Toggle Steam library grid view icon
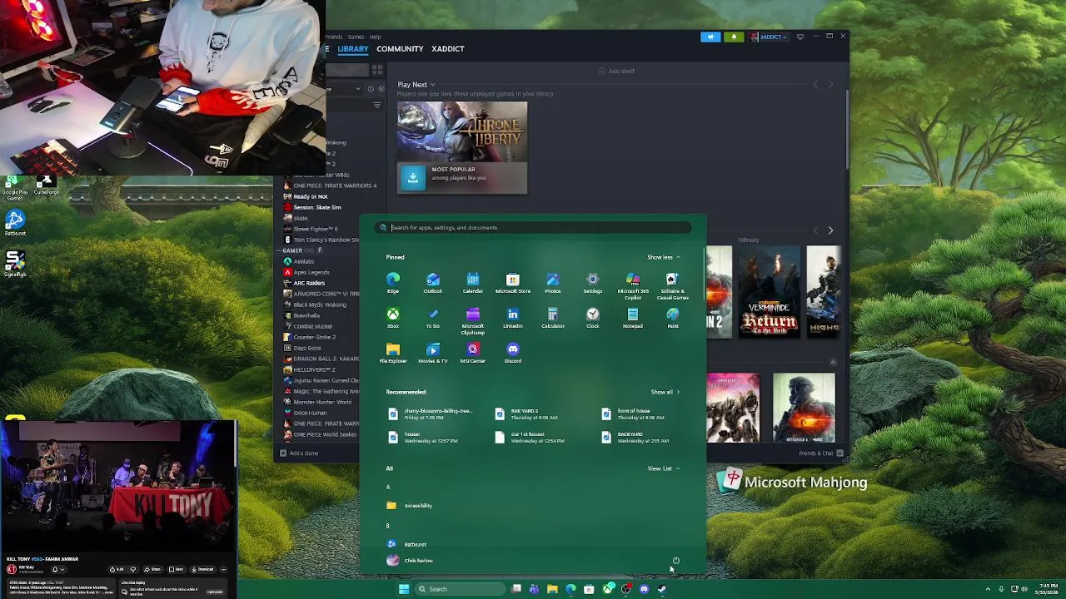The width and height of the screenshot is (1066, 599). tap(377, 70)
